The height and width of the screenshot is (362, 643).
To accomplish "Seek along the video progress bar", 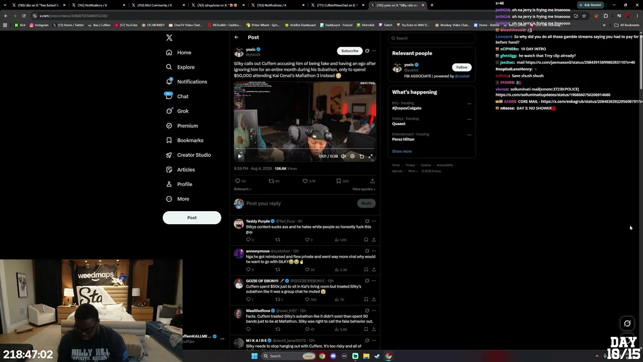I will click(305, 149).
